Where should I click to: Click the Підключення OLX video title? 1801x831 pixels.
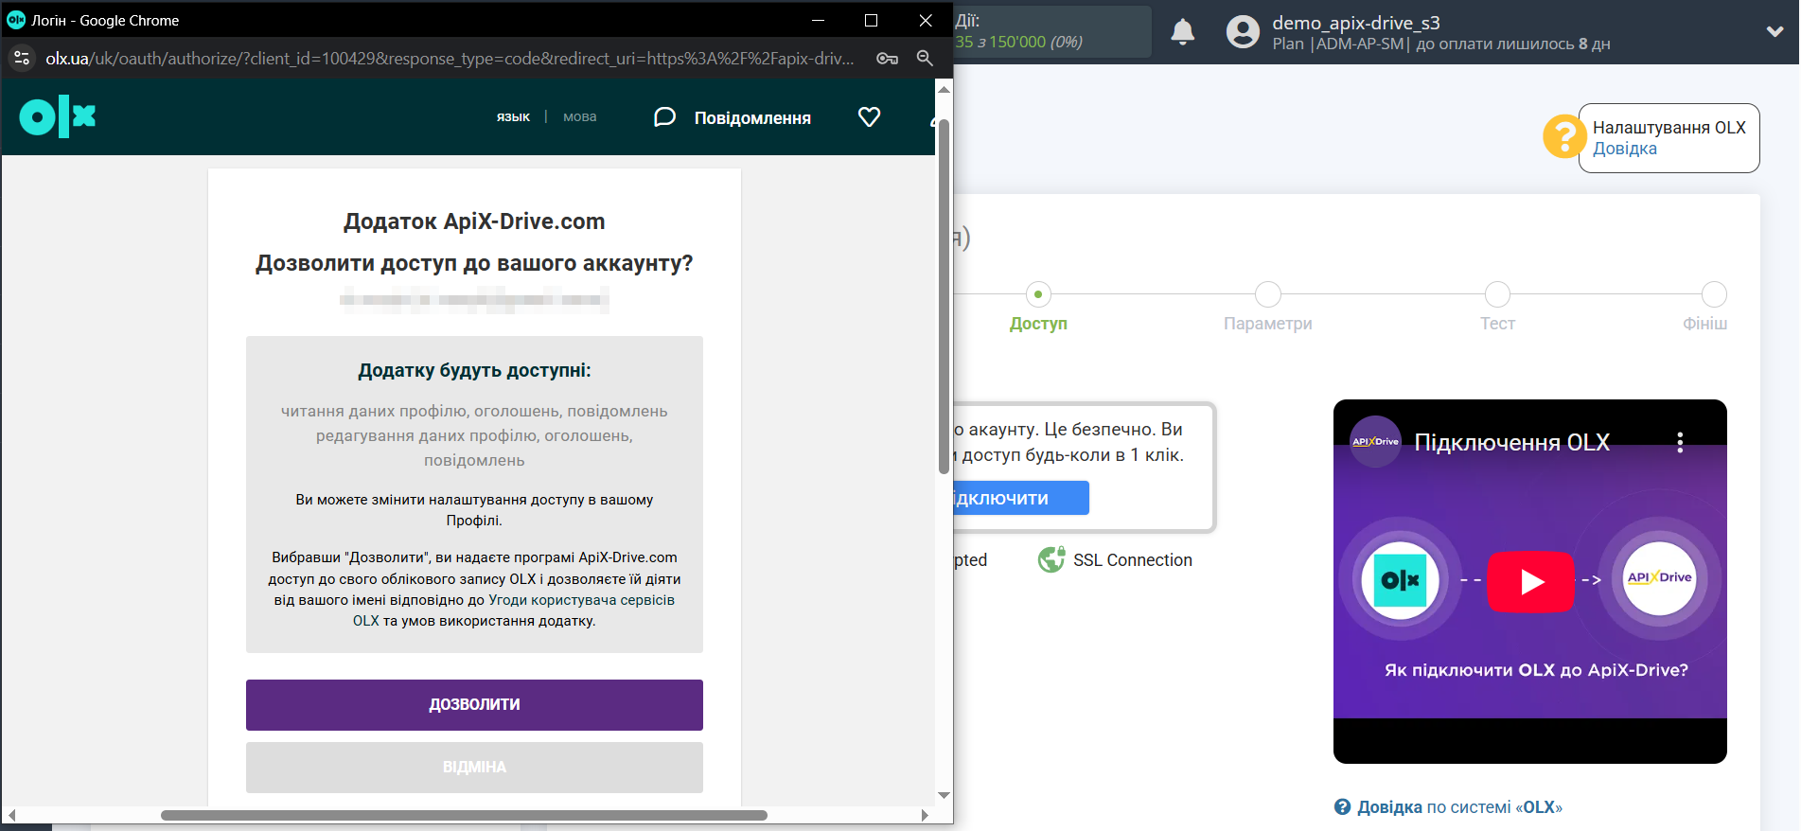pos(1511,442)
